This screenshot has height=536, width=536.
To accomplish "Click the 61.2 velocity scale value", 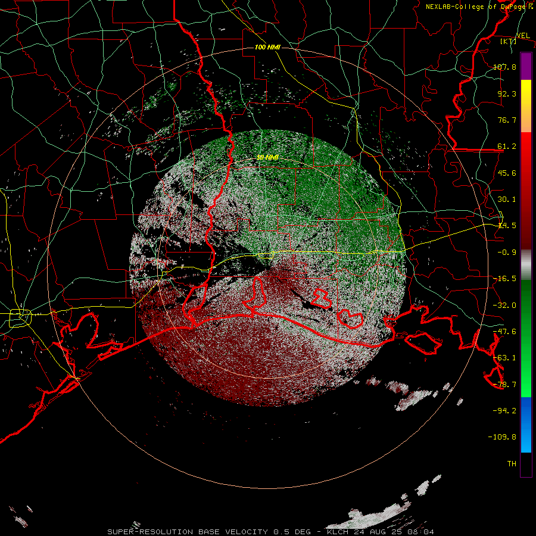I will pyautogui.click(x=507, y=147).
